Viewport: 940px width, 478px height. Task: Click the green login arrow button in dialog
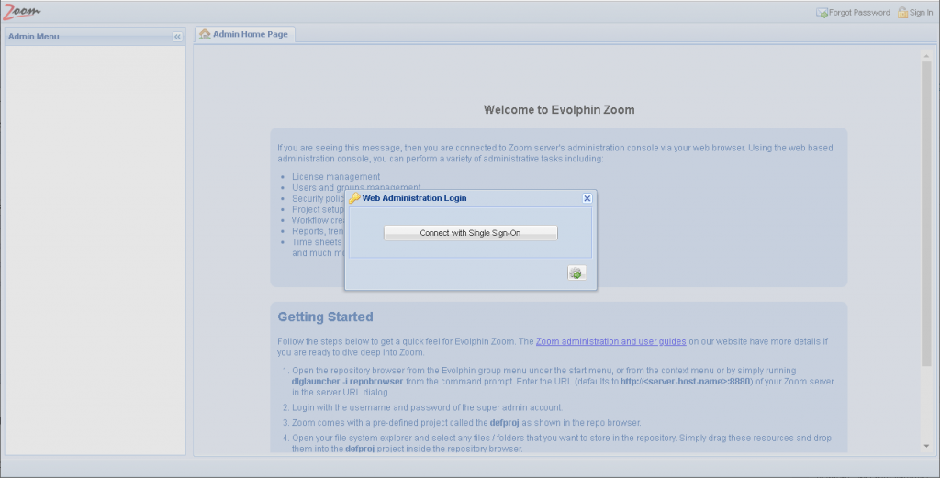(576, 273)
